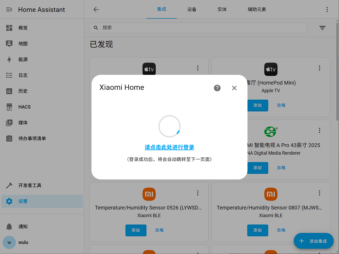Click the 日志 list icon

(x=9, y=75)
